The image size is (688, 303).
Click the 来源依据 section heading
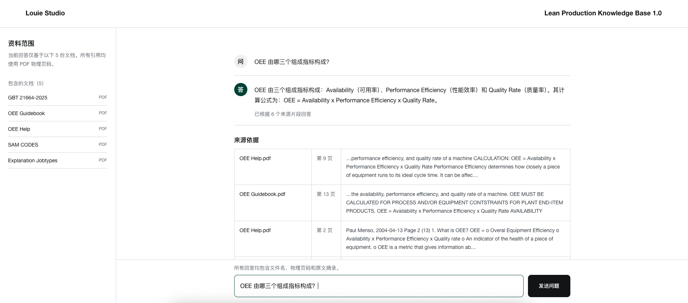tap(246, 140)
